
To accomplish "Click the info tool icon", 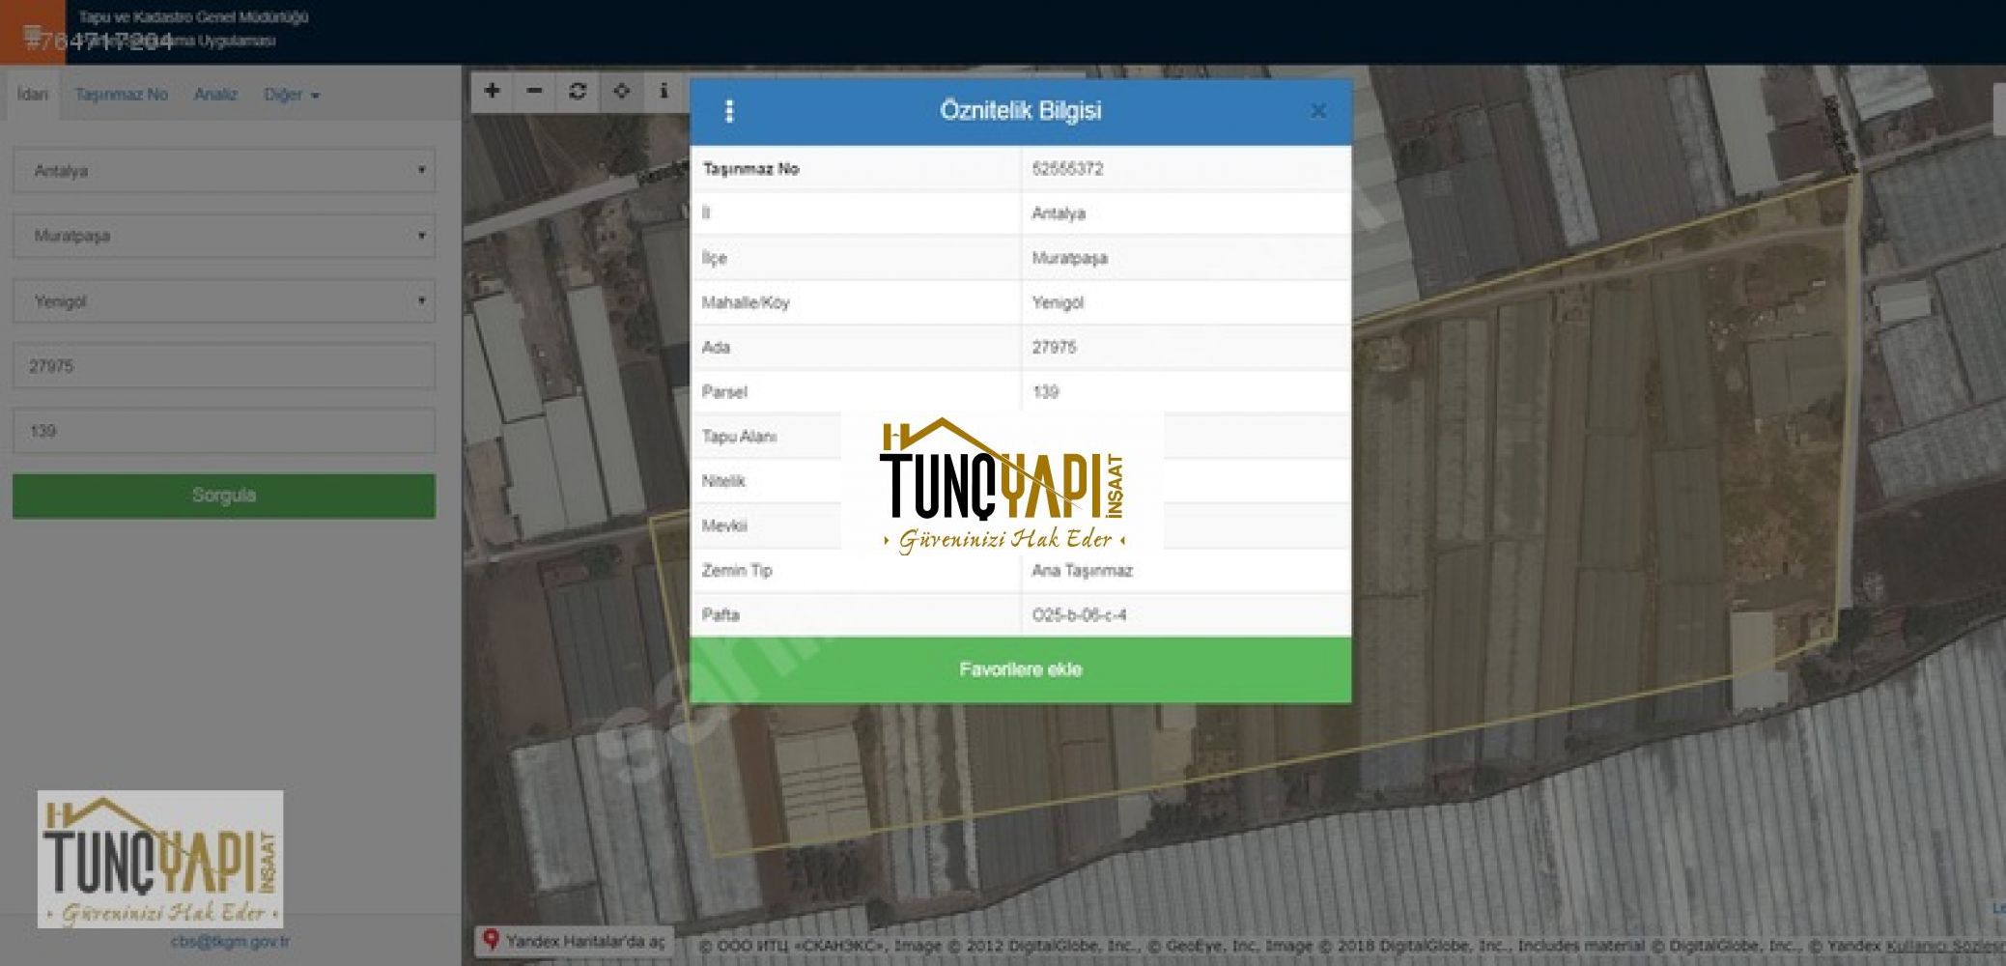I will tap(664, 91).
